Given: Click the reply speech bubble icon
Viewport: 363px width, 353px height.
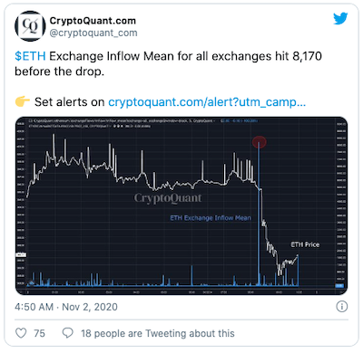Looking at the screenshot, I should (68, 333).
